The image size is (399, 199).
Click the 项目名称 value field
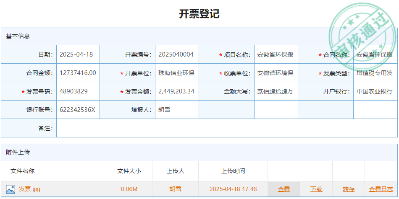pos(276,54)
